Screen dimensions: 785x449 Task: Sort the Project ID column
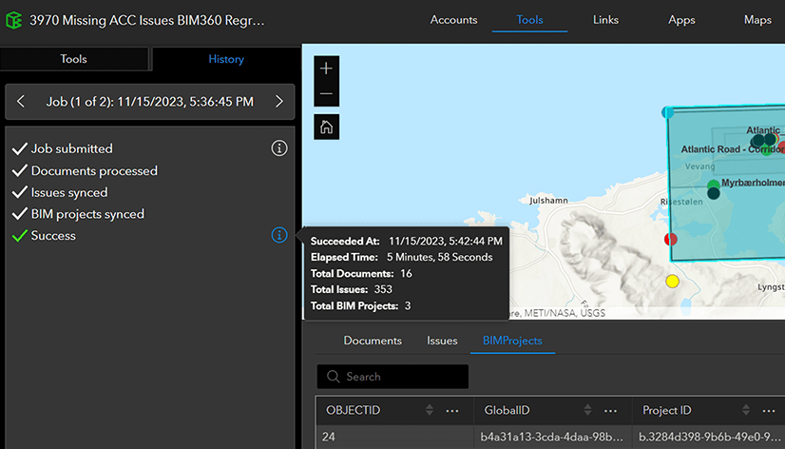pos(746,410)
